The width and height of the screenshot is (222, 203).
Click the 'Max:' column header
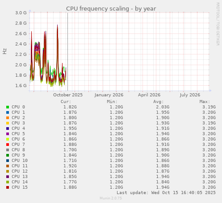coord(205,102)
